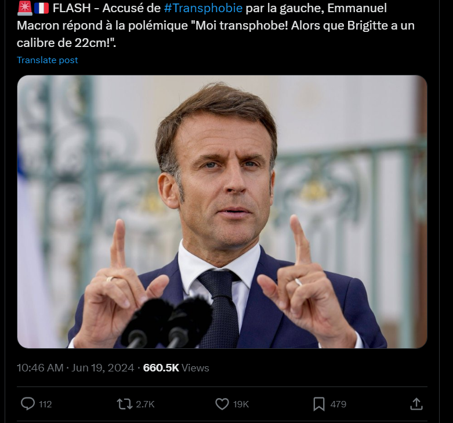The image size is (453, 423).
Task: Click the word FLASH in the post
Action: (70, 9)
